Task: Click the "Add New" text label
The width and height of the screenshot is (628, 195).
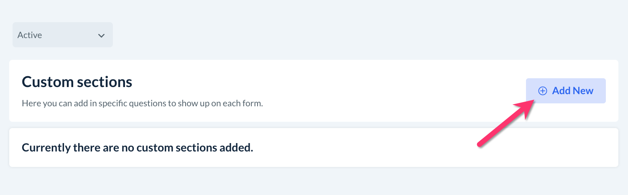Action: click(572, 91)
